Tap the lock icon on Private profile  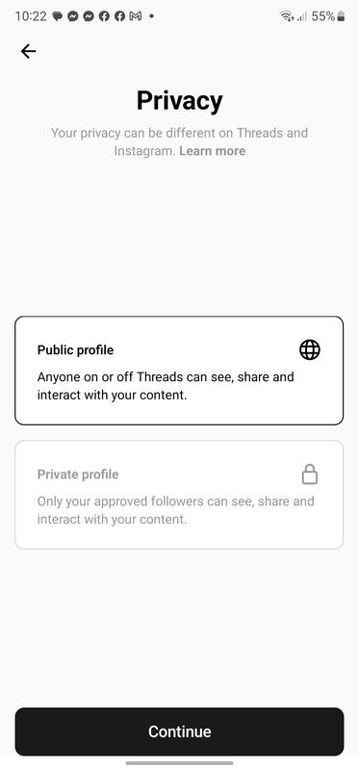[x=309, y=475]
